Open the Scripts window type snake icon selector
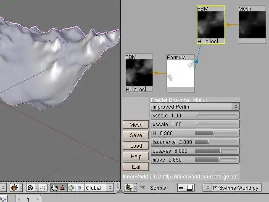 [x=130, y=188]
